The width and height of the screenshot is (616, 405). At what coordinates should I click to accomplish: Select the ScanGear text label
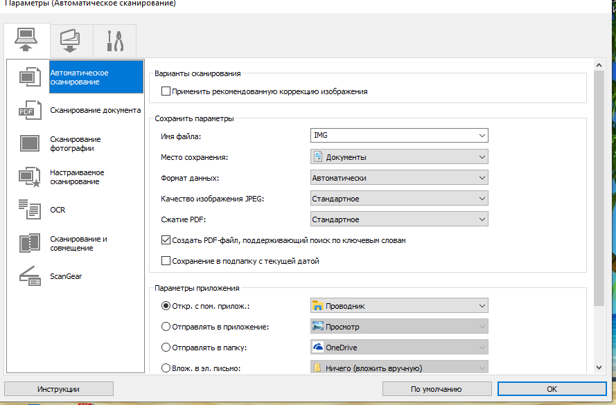(x=66, y=276)
